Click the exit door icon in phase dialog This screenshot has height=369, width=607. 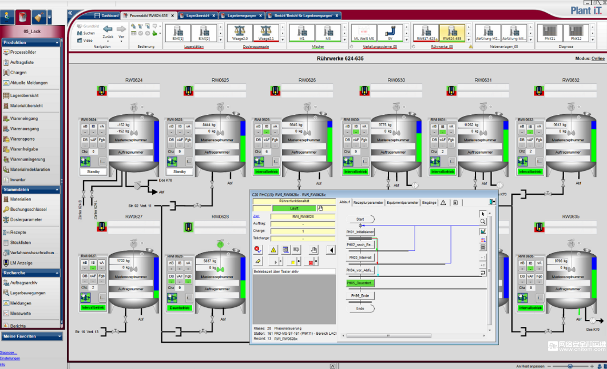pos(491,202)
